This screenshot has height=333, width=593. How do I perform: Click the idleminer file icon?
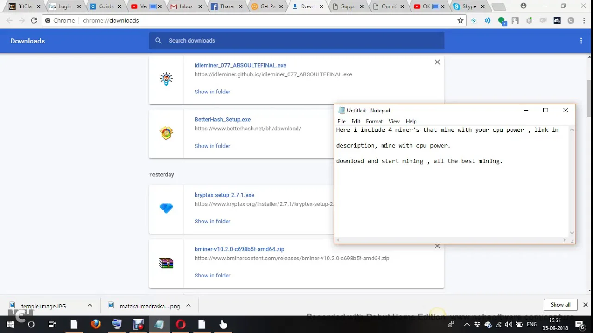pos(166,79)
